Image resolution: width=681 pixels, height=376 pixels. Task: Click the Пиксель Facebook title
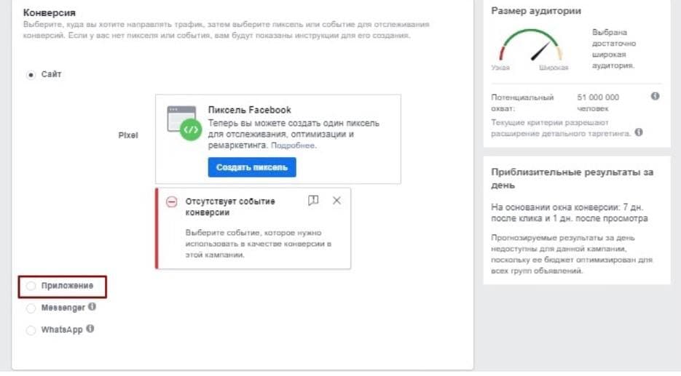pyautogui.click(x=249, y=110)
